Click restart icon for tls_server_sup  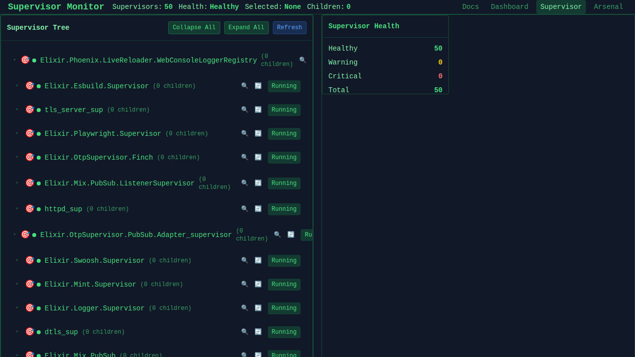(258, 110)
